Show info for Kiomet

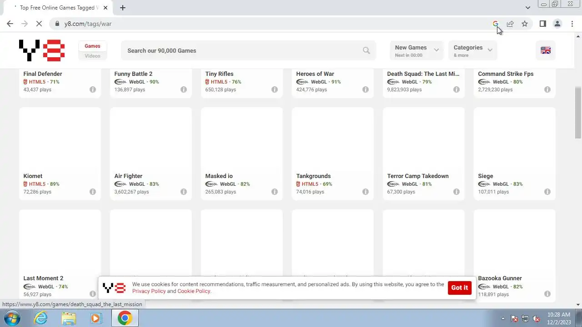tap(93, 192)
